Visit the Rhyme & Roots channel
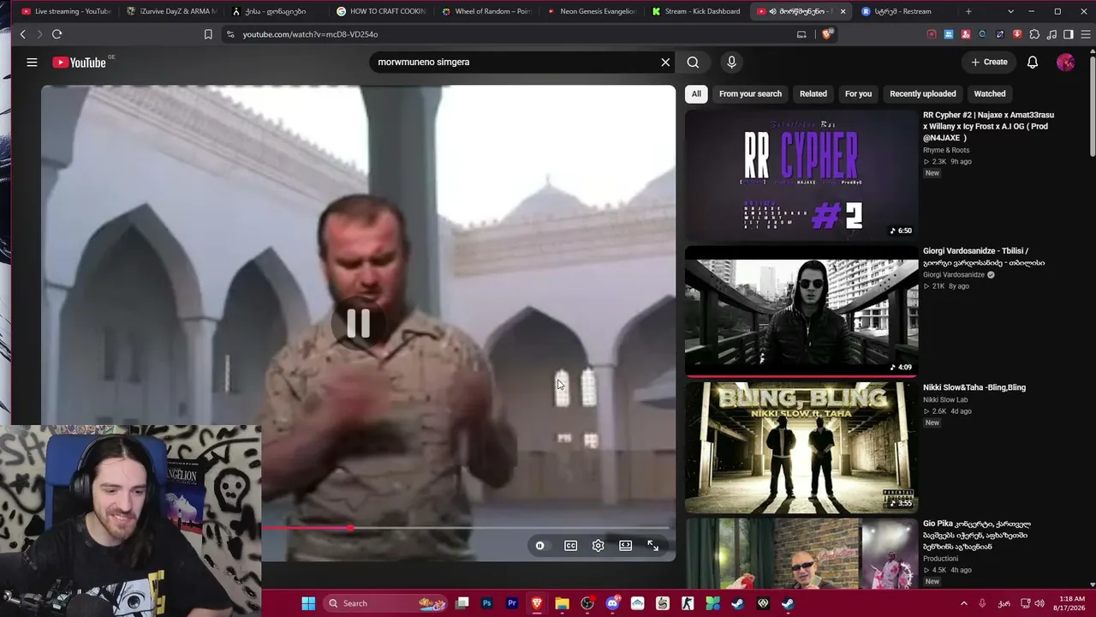Viewport: 1096px width, 617px height. click(x=946, y=150)
